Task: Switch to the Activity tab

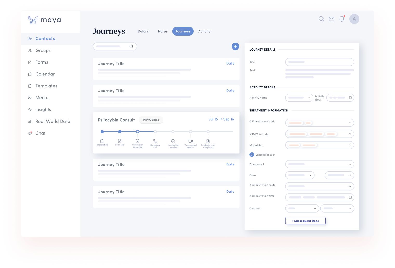Action: [x=204, y=31]
